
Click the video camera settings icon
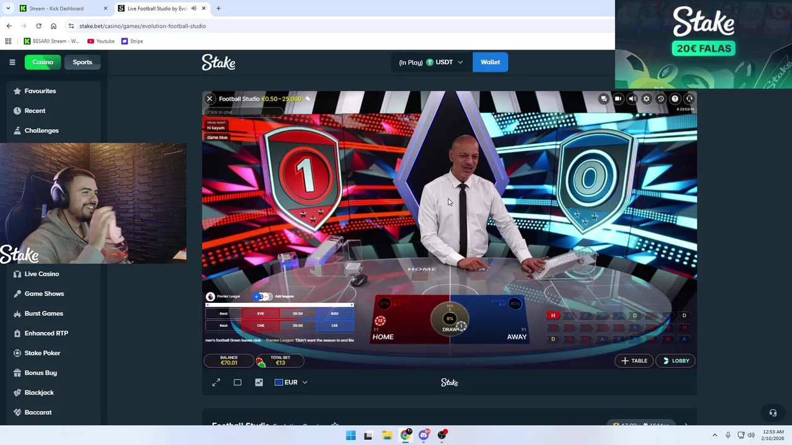click(618, 99)
